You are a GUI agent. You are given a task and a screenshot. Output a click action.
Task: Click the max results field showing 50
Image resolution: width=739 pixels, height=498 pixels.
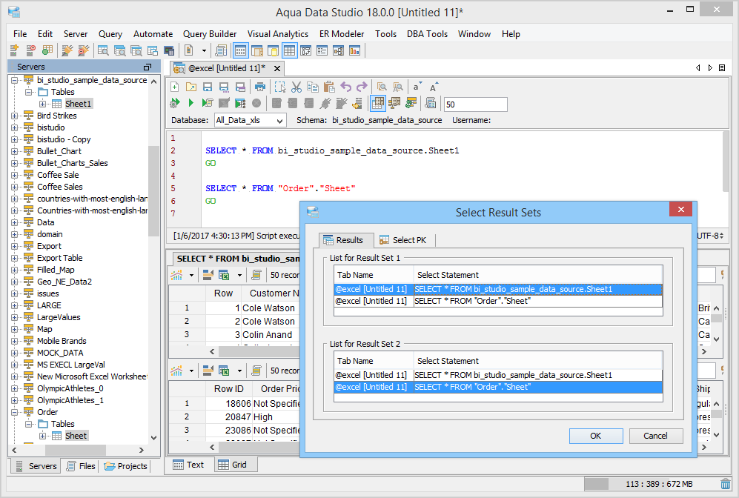(x=474, y=104)
